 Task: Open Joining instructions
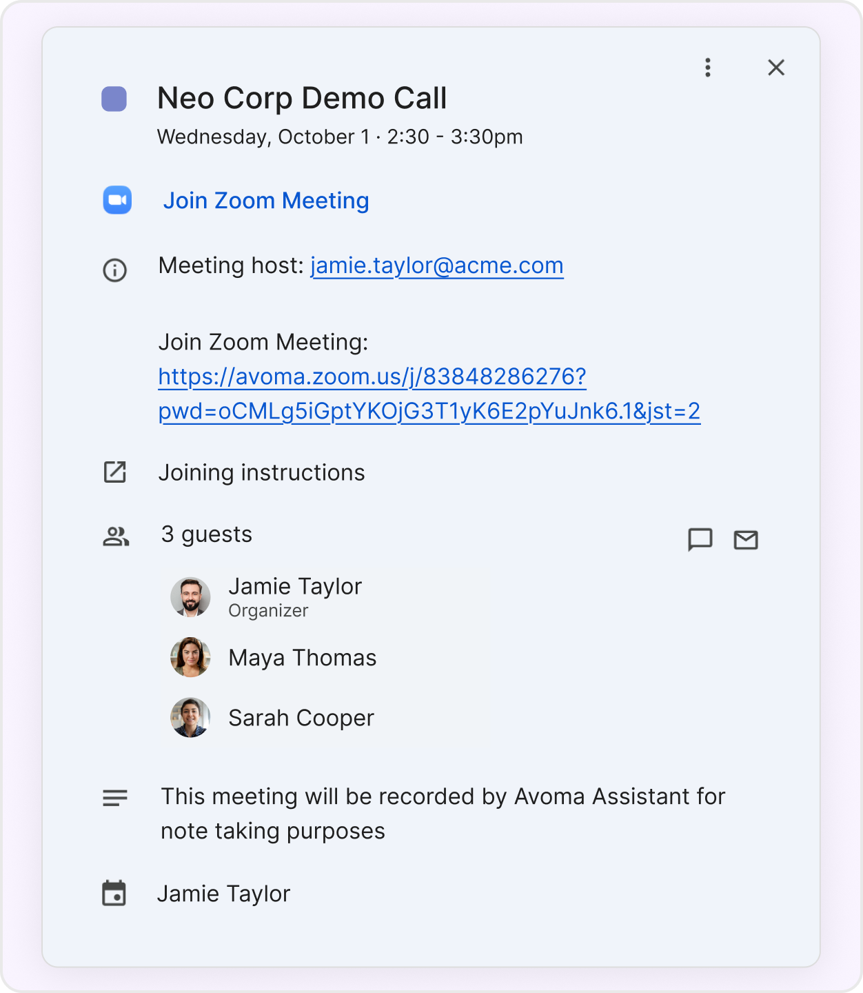click(261, 473)
